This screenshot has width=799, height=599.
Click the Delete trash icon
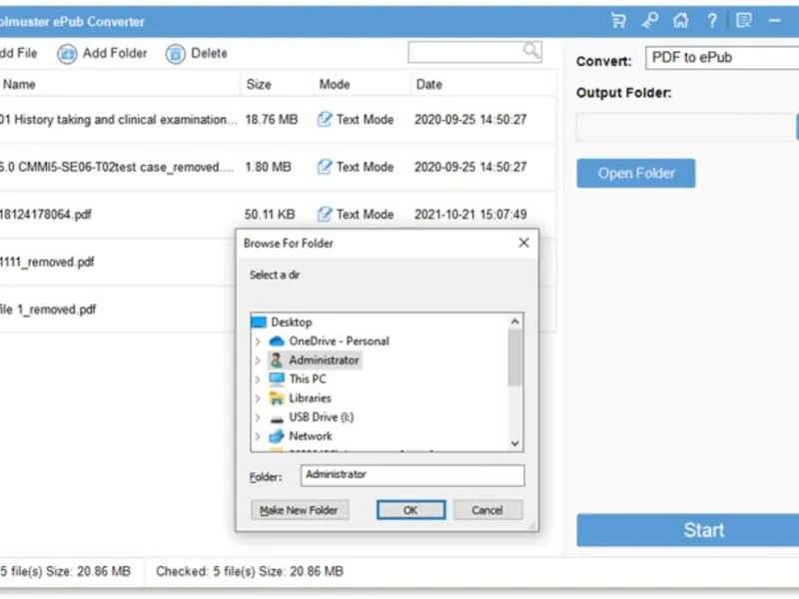(x=175, y=54)
